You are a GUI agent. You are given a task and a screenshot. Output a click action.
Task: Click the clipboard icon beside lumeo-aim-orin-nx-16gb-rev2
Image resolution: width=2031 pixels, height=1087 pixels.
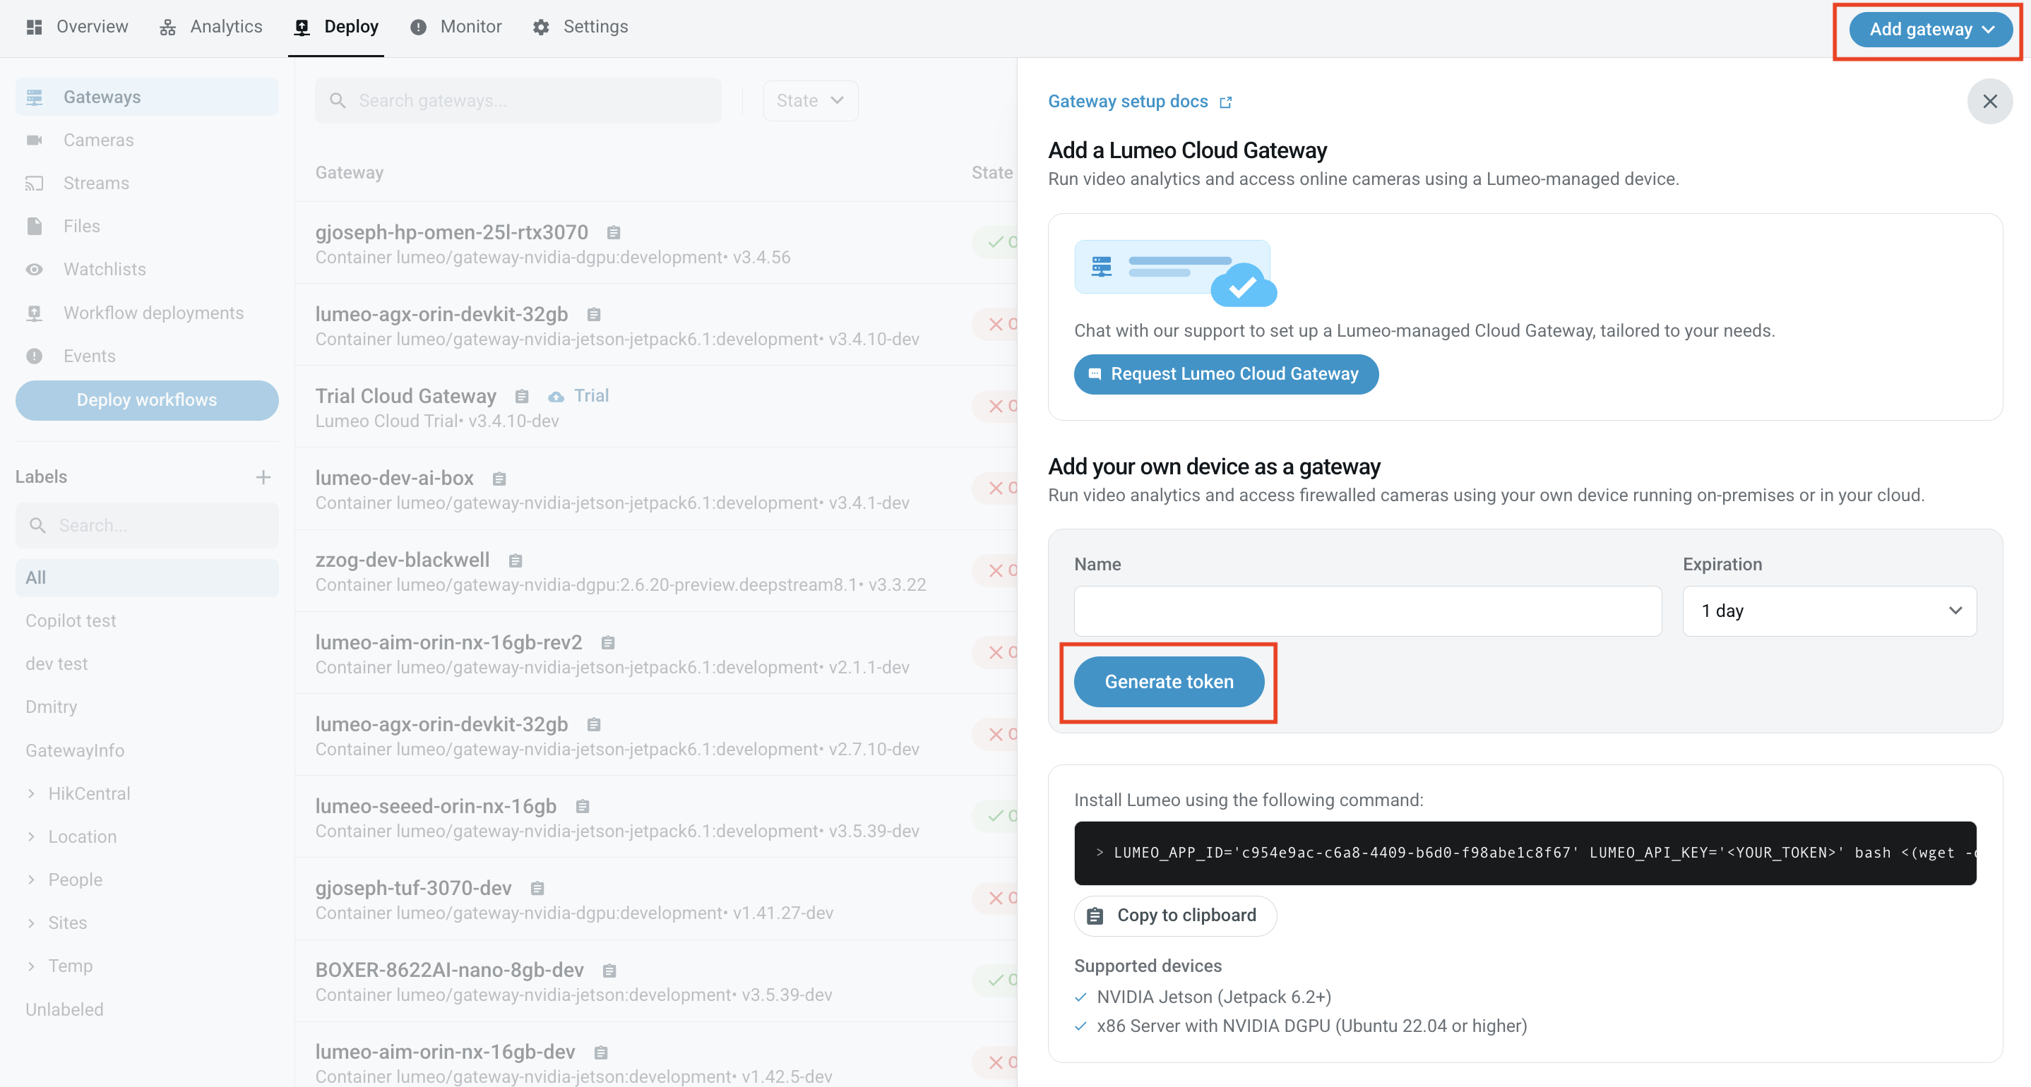pos(608,642)
